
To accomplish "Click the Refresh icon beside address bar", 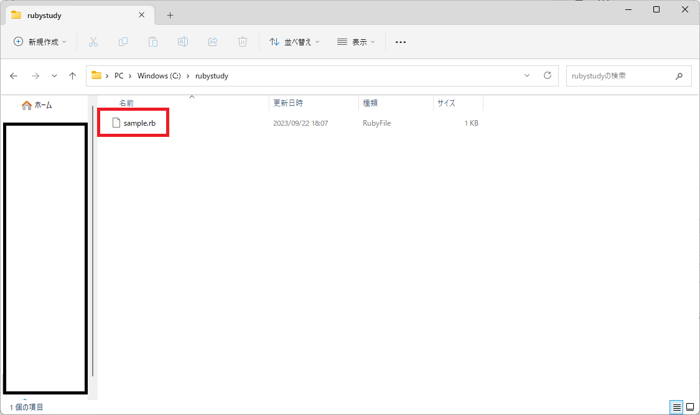I will [548, 76].
